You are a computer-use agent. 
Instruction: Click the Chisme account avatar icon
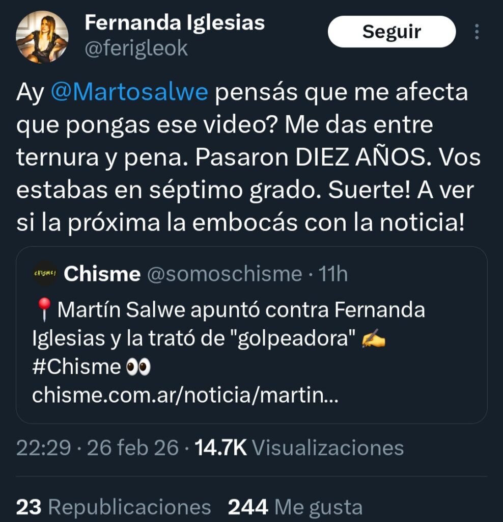pyautogui.click(x=45, y=273)
